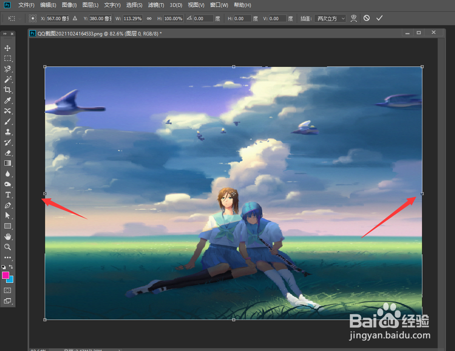Viewport: 455px width, 351px height.
Task: Open the 3D(D) menu
Action: 176,5
